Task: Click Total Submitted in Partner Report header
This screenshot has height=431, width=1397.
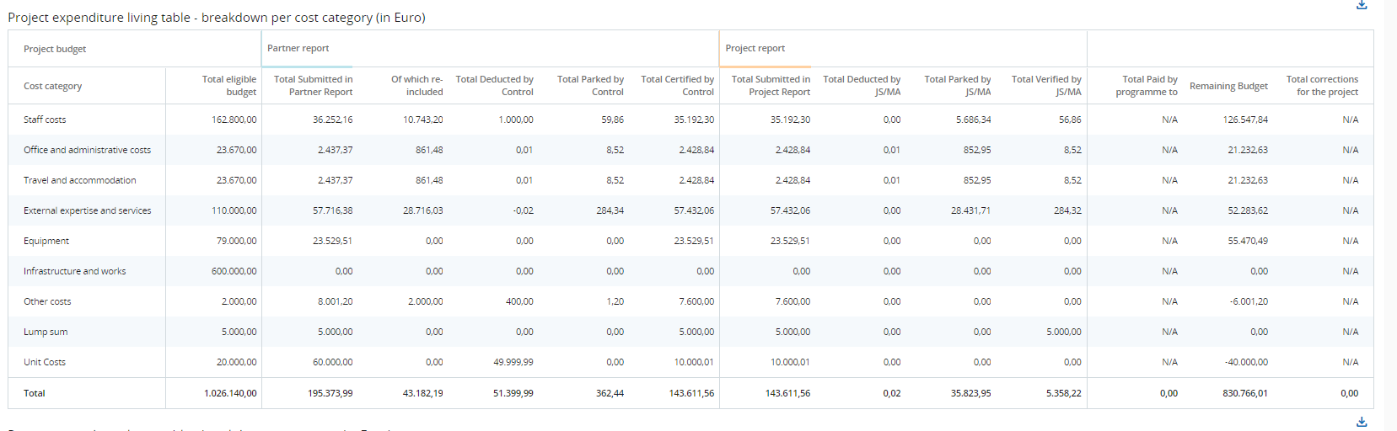Action: 314,86
